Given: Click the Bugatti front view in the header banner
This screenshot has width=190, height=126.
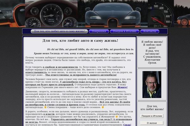Looking at the screenshot, I should point(112,14).
